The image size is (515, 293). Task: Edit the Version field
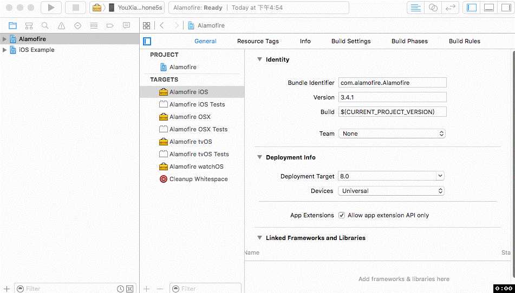pyautogui.click(x=393, y=97)
